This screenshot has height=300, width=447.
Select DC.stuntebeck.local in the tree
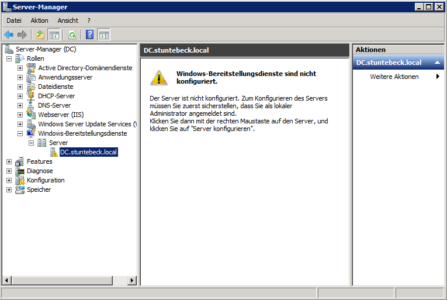88,152
